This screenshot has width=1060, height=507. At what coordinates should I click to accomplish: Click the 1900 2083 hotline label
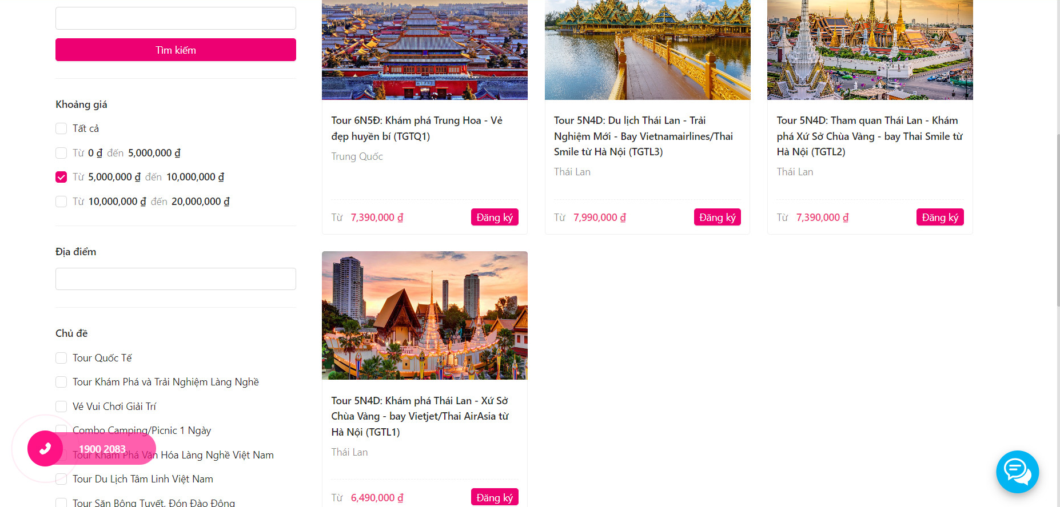[102, 449]
